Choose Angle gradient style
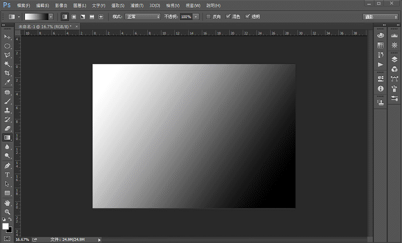 click(83, 16)
